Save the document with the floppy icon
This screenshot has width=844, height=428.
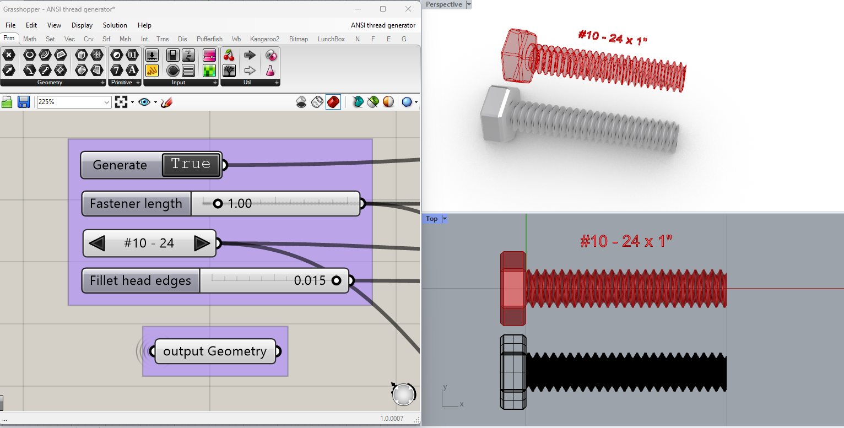(23, 102)
